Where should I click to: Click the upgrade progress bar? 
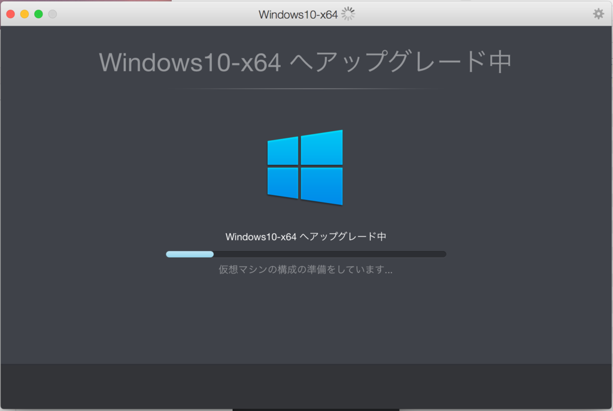(x=305, y=253)
